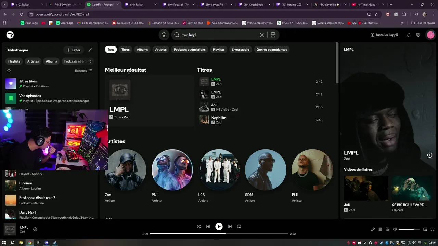Screen dimensions: 438x246
Task: Click the zed lmpl search field
Action: pos(219,35)
